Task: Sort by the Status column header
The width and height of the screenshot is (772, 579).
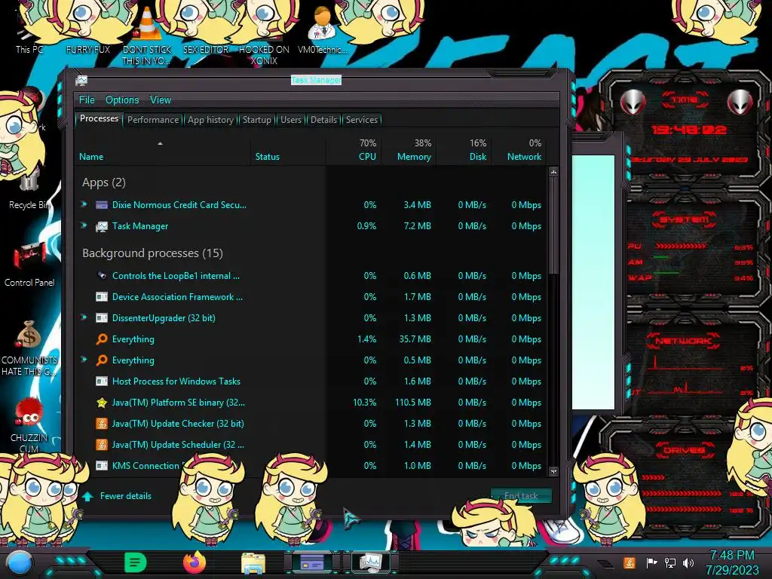Action: [289, 150]
